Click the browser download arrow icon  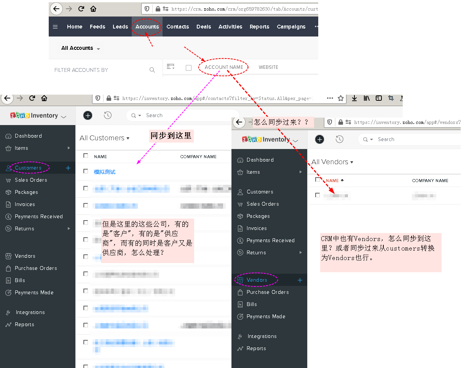(x=354, y=98)
